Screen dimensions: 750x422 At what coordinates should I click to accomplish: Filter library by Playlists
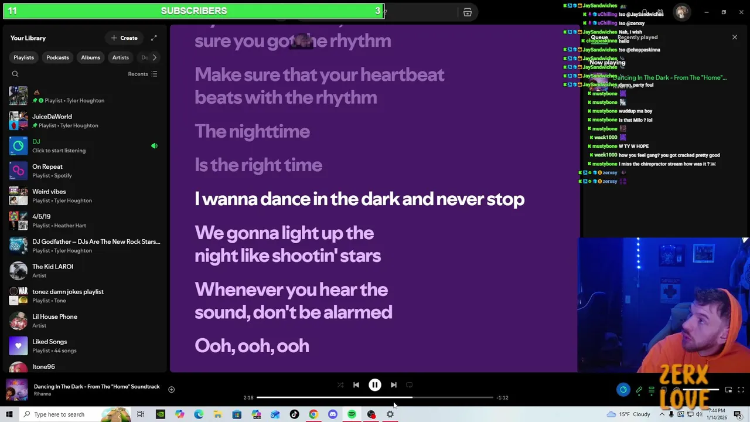tap(23, 57)
